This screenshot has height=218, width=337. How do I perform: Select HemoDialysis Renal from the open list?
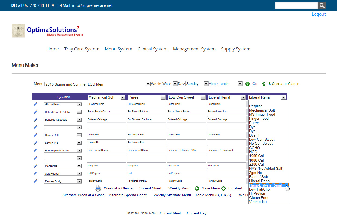point(265,185)
